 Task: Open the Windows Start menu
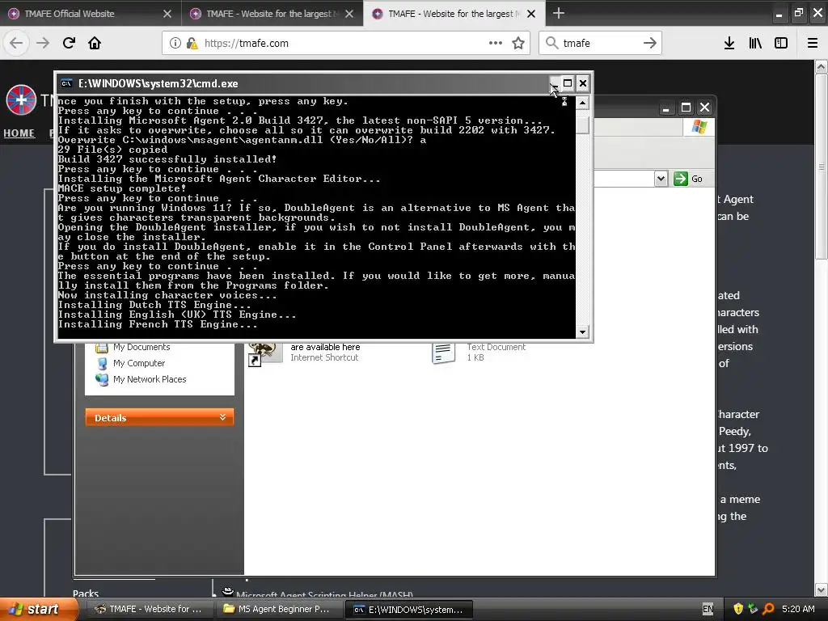click(x=38, y=610)
